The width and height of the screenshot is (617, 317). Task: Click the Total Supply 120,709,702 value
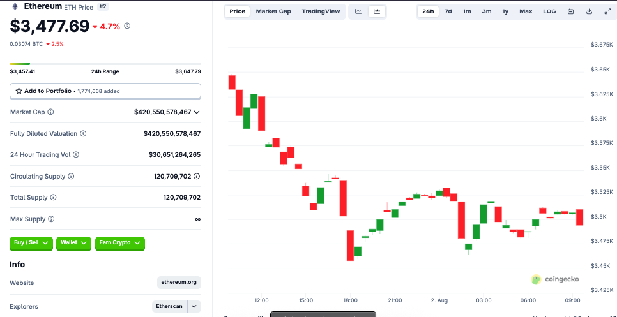pyautogui.click(x=182, y=198)
